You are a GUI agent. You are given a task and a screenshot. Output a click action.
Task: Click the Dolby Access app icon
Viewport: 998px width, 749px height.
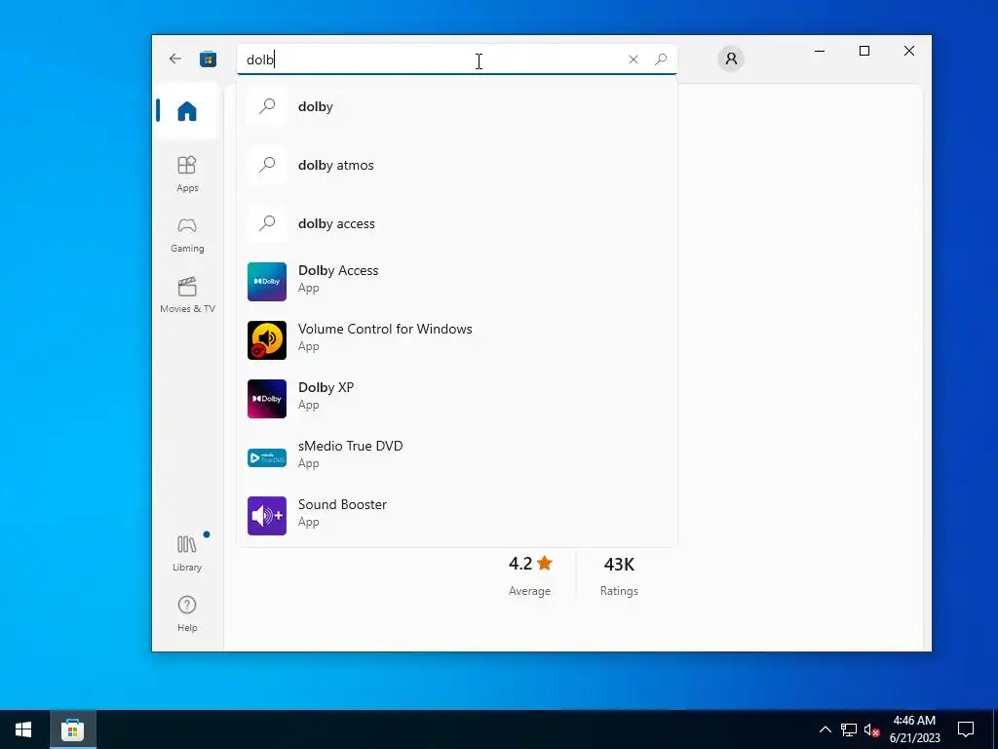point(267,282)
